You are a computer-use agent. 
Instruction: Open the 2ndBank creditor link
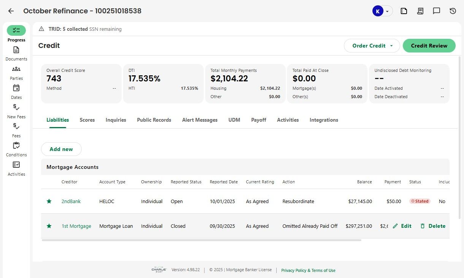(71, 201)
